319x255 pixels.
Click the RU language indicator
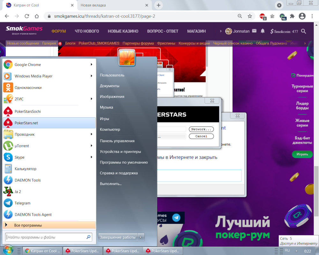point(287,250)
